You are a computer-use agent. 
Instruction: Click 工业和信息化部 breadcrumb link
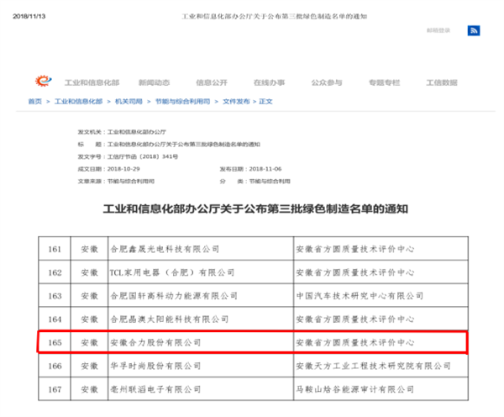coord(78,102)
